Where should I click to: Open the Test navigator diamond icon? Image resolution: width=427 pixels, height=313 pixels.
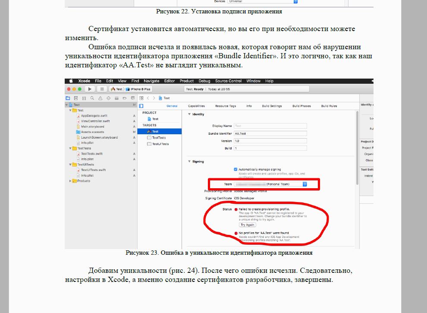click(108, 98)
